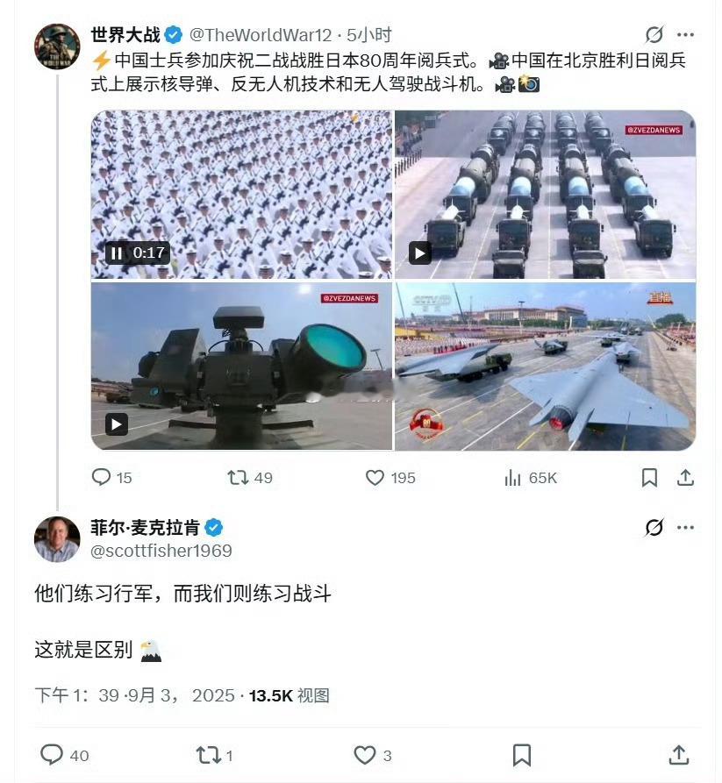Click 世界大战 profile avatar
Image resolution: width=722 pixels, height=783 pixels.
pyautogui.click(x=57, y=46)
